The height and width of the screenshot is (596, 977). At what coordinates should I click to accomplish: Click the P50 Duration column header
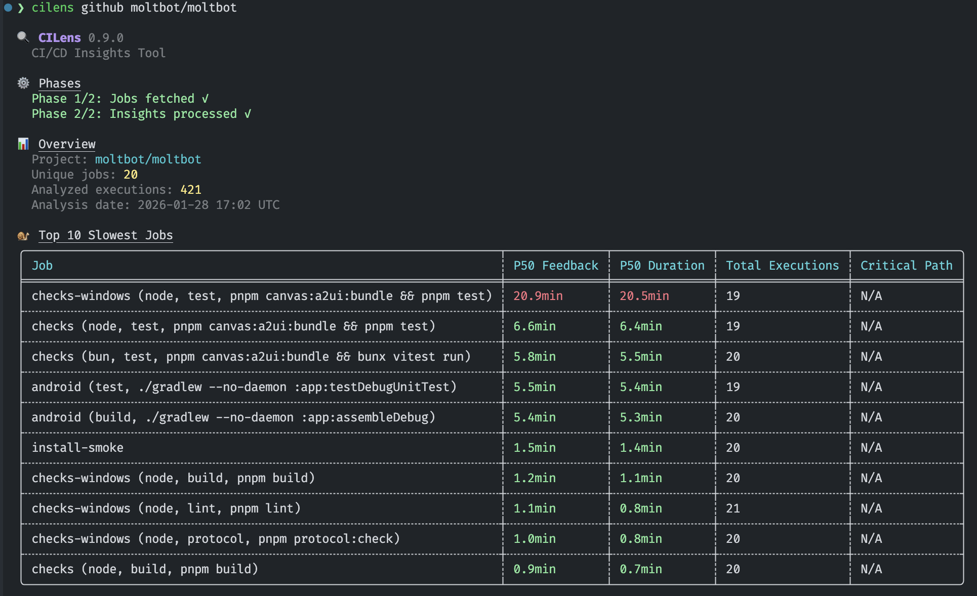point(662,266)
